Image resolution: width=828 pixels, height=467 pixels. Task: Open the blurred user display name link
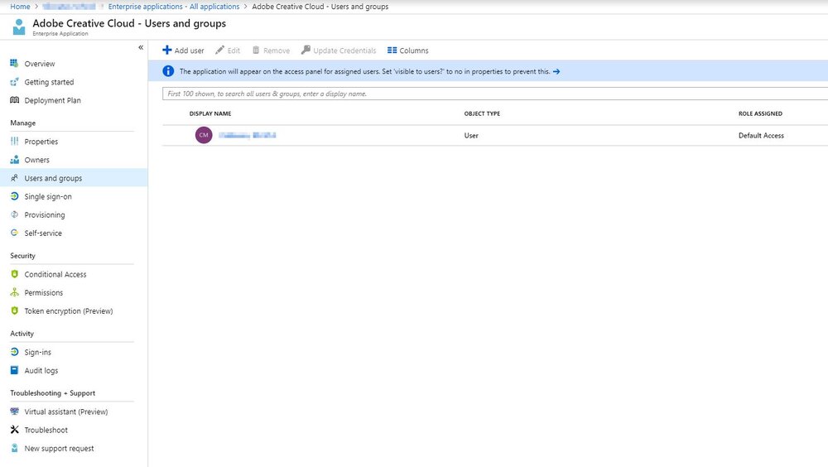click(247, 135)
